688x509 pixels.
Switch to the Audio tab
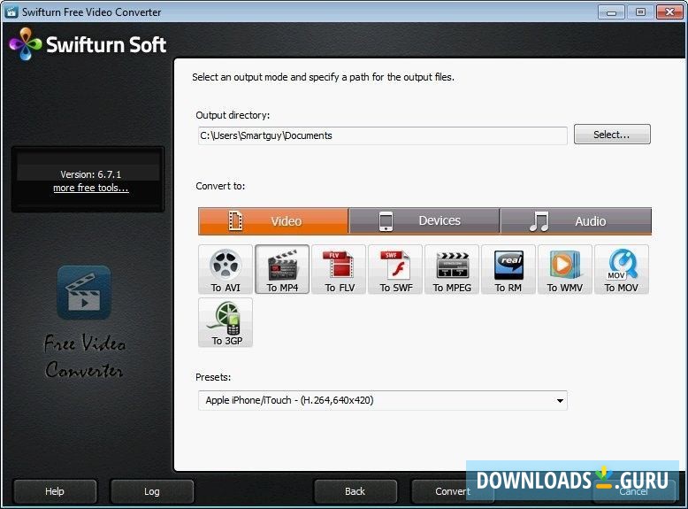point(576,221)
